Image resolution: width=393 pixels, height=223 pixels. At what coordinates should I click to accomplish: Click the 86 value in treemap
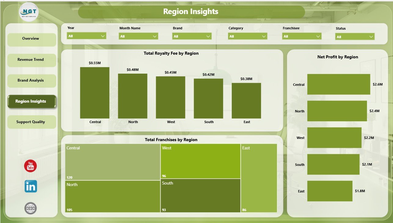[244, 210]
